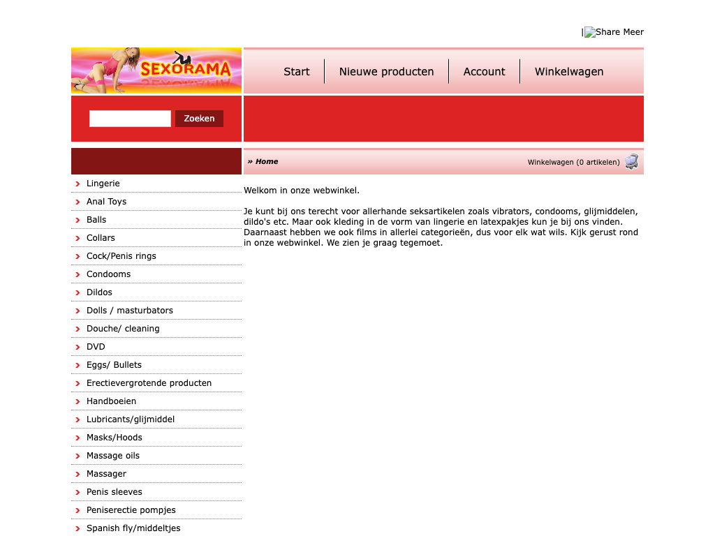Open Erectievergrotende producten category
This screenshot has width=715, height=536.
[149, 383]
